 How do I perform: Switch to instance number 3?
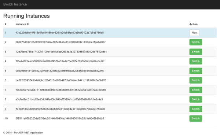coord(195,52)
